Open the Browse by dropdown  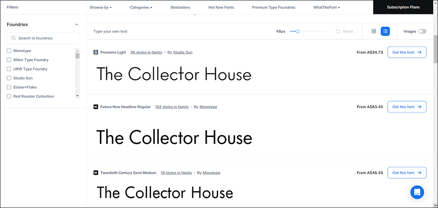click(x=101, y=7)
